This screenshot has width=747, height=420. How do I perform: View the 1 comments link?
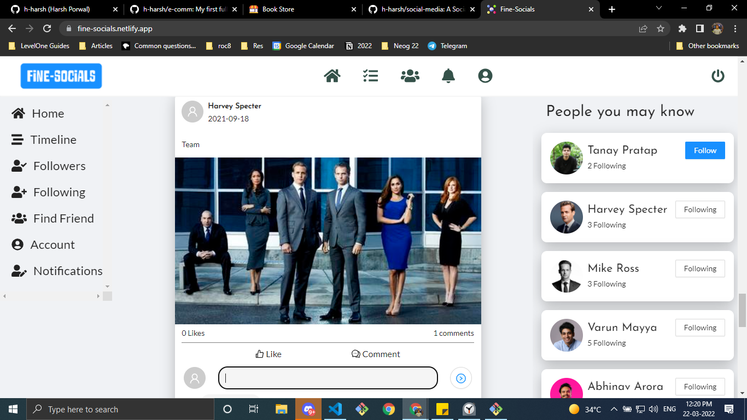[x=454, y=333]
